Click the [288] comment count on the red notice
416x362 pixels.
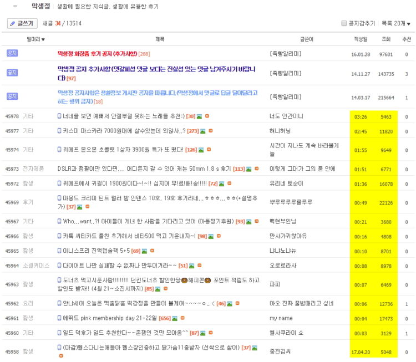coord(144,54)
